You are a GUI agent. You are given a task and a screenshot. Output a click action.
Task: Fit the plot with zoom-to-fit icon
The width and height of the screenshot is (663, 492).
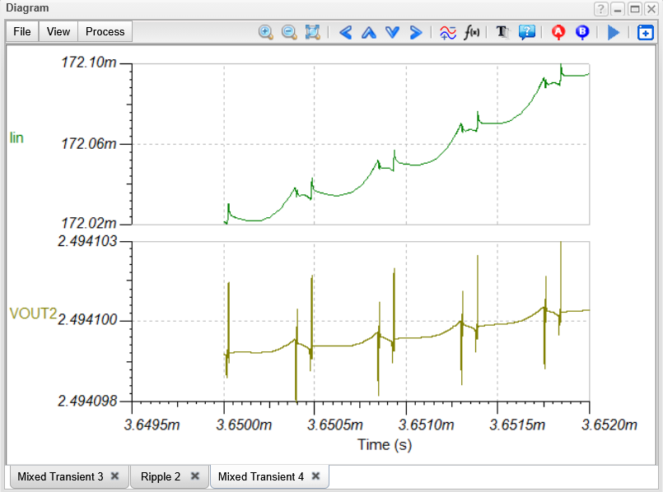tap(312, 32)
